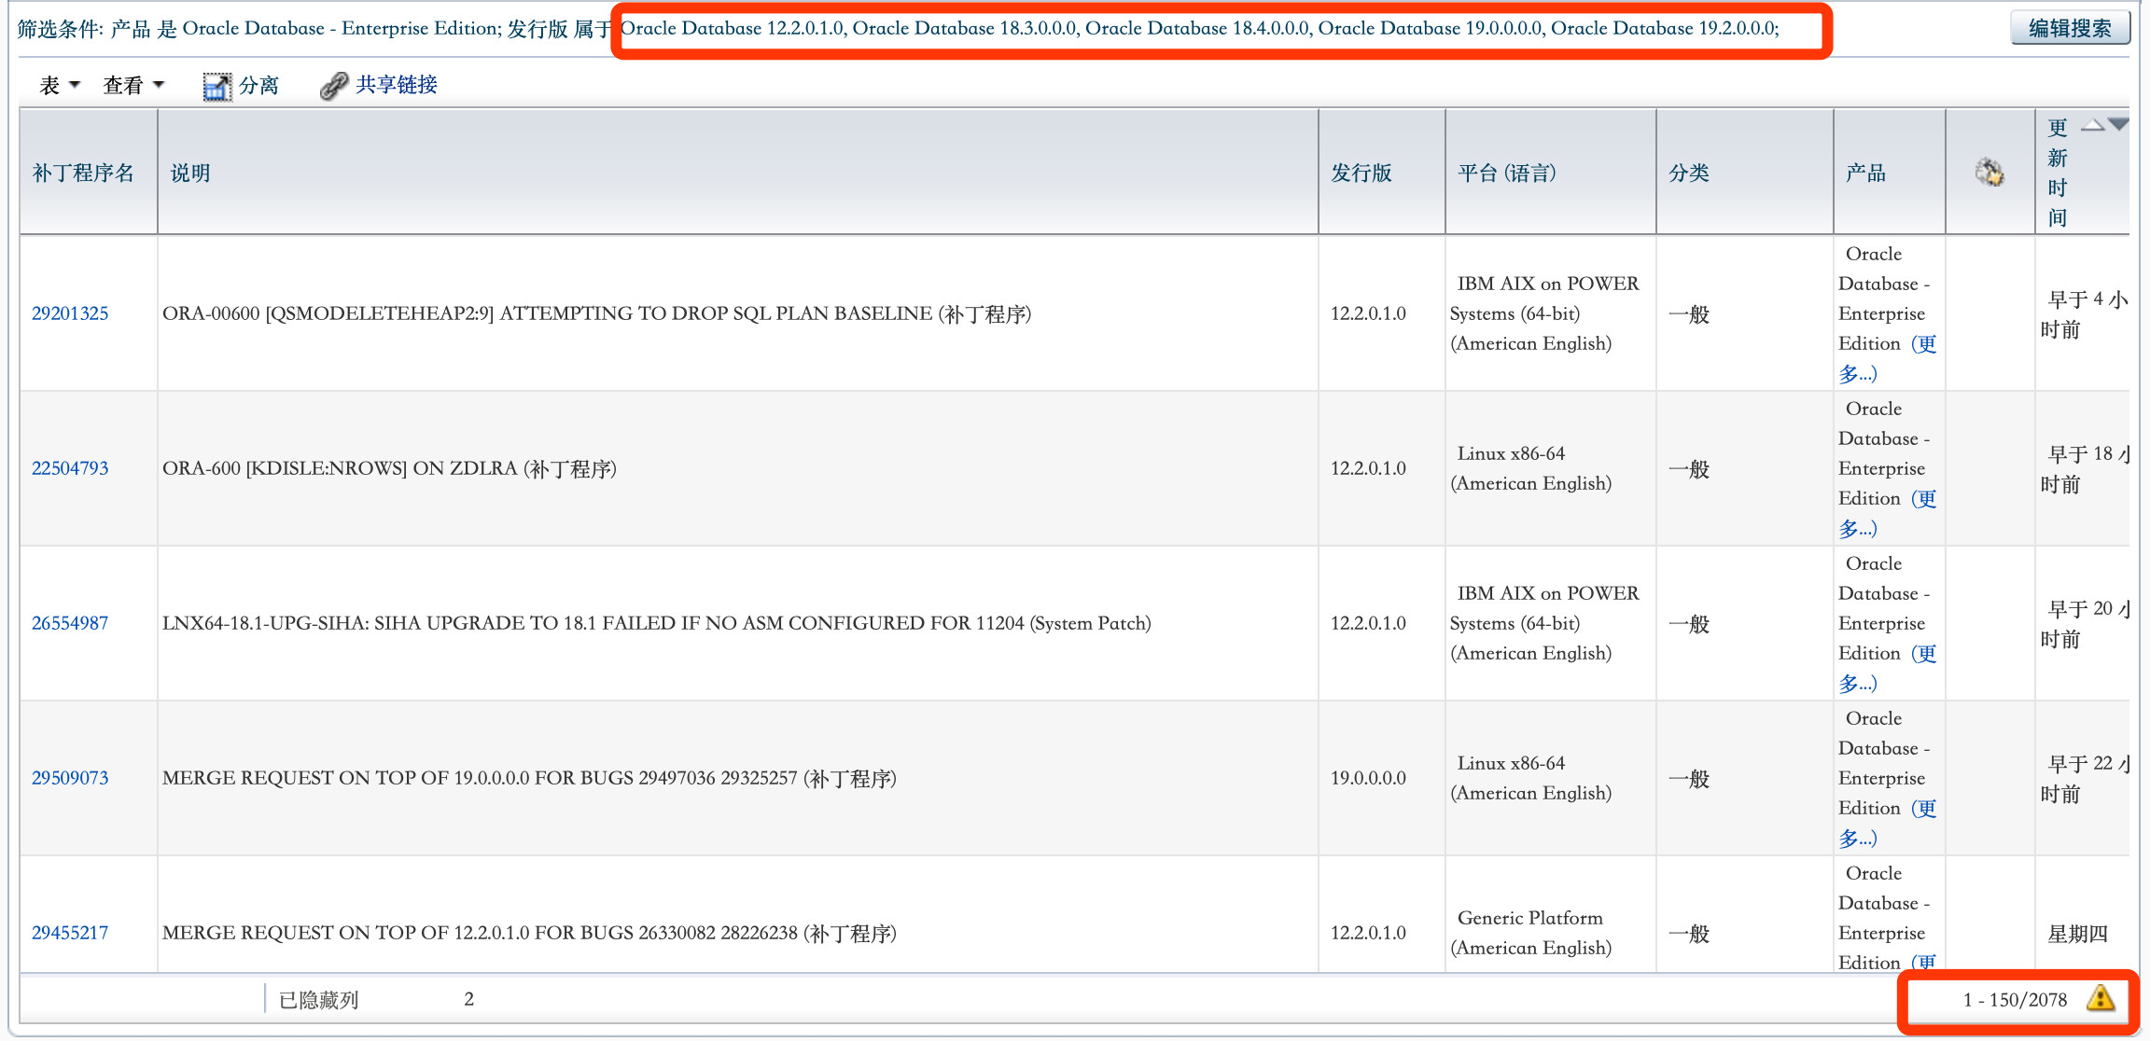Viewport: 2150px width, 1041px height.
Task: Click the 共享链接 text label
Action: tap(397, 85)
